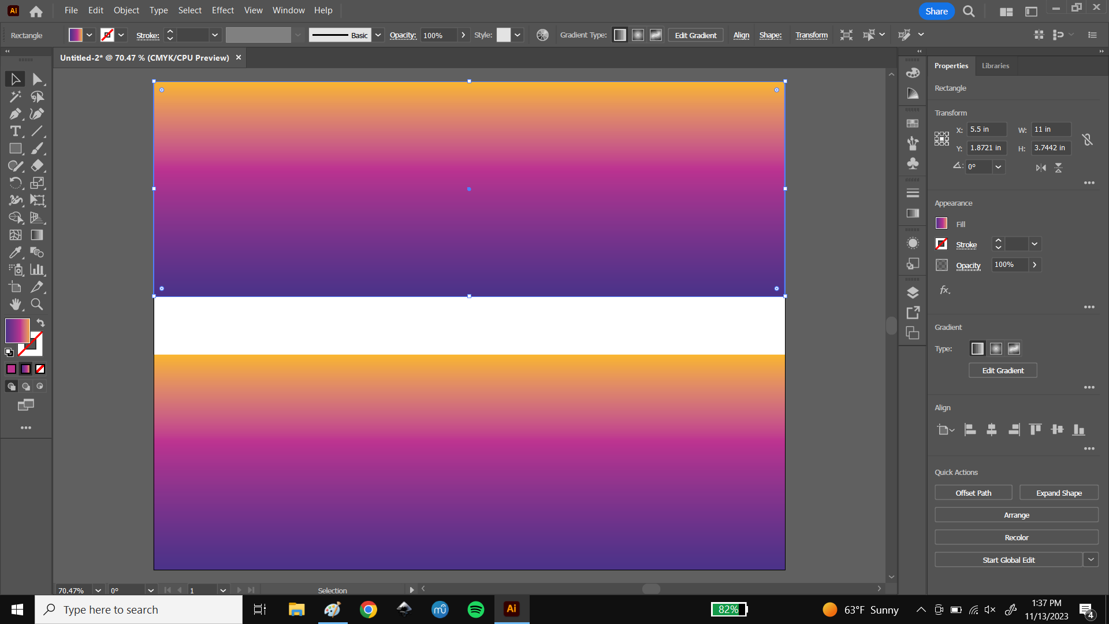Click the Edit Gradient button
This screenshot has width=1109, height=624.
1002,370
